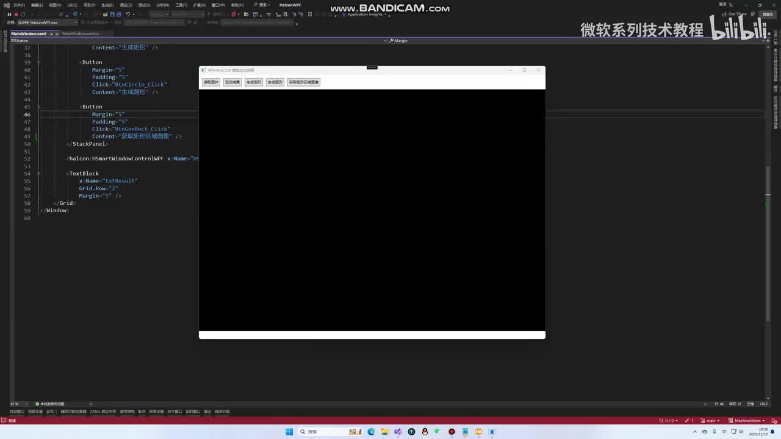Open the 文件(F) menu
This screenshot has width=781, height=439.
click(19, 5)
